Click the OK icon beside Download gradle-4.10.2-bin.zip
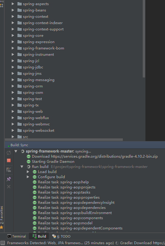 [29, 156]
